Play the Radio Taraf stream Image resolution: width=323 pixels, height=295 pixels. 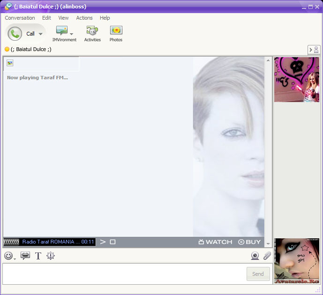[103, 242]
